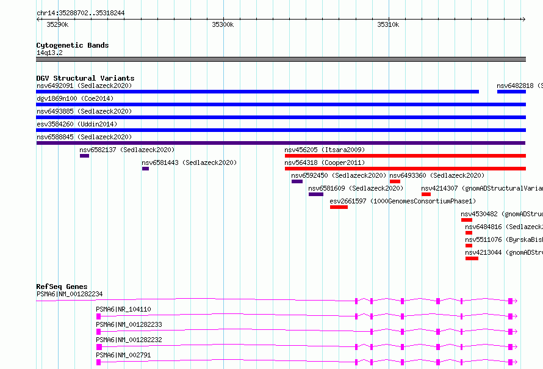543x369 pixels.
Task: Click the chr14:35288702..35318244 coordinate text
Action: 81,13
